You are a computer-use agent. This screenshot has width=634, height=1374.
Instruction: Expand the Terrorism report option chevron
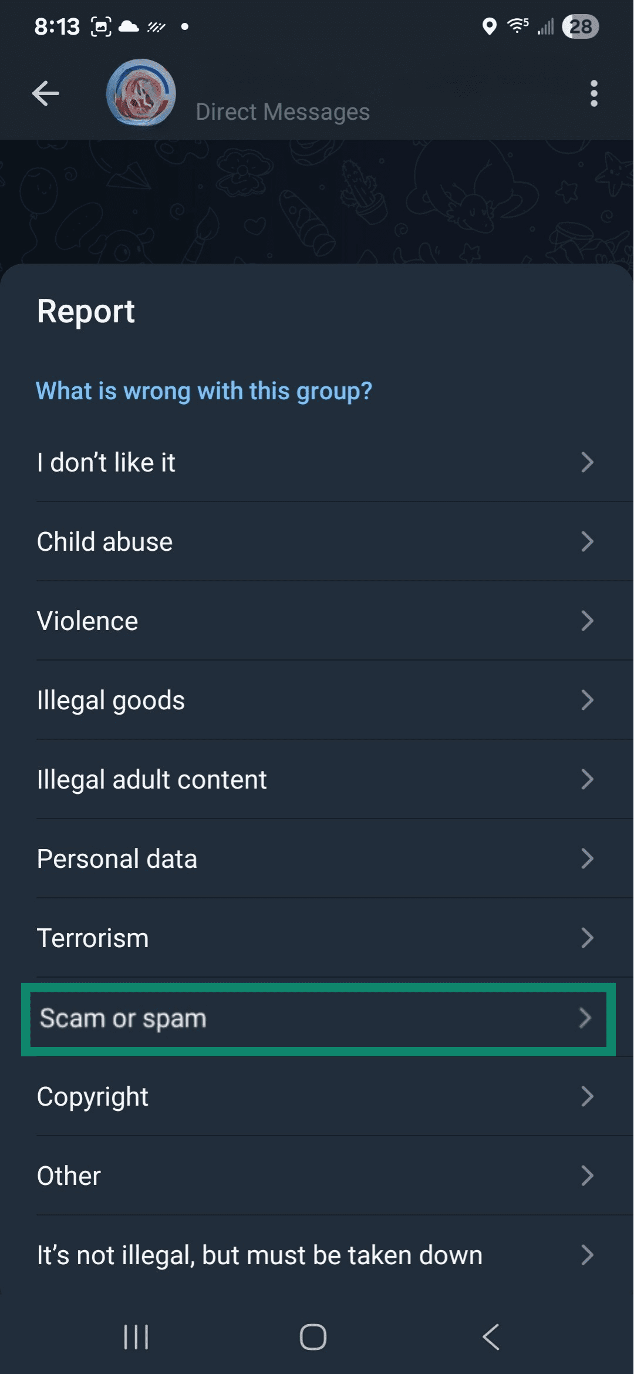(x=588, y=938)
